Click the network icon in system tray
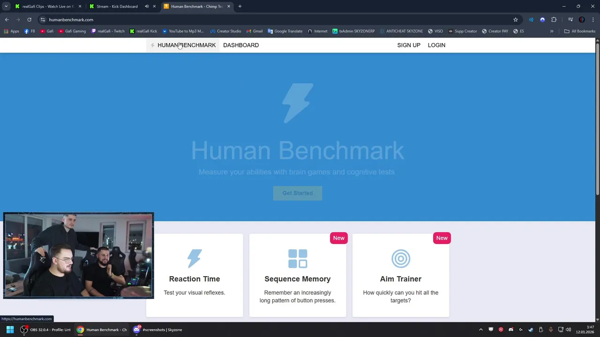 (561, 330)
